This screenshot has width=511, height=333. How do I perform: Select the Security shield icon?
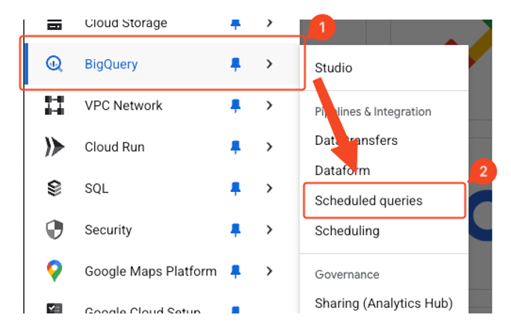(54, 229)
